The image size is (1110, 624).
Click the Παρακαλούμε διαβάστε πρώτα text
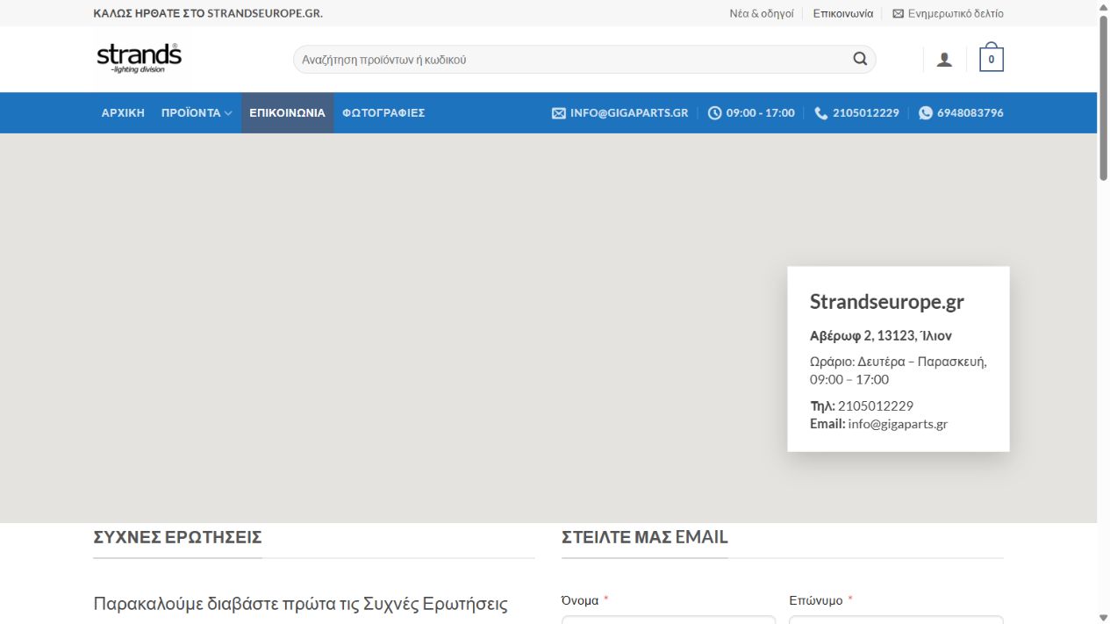point(301,604)
